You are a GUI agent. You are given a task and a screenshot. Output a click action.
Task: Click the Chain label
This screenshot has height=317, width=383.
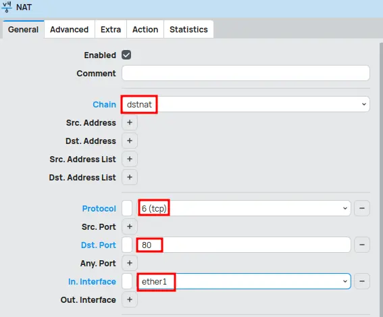pos(104,104)
